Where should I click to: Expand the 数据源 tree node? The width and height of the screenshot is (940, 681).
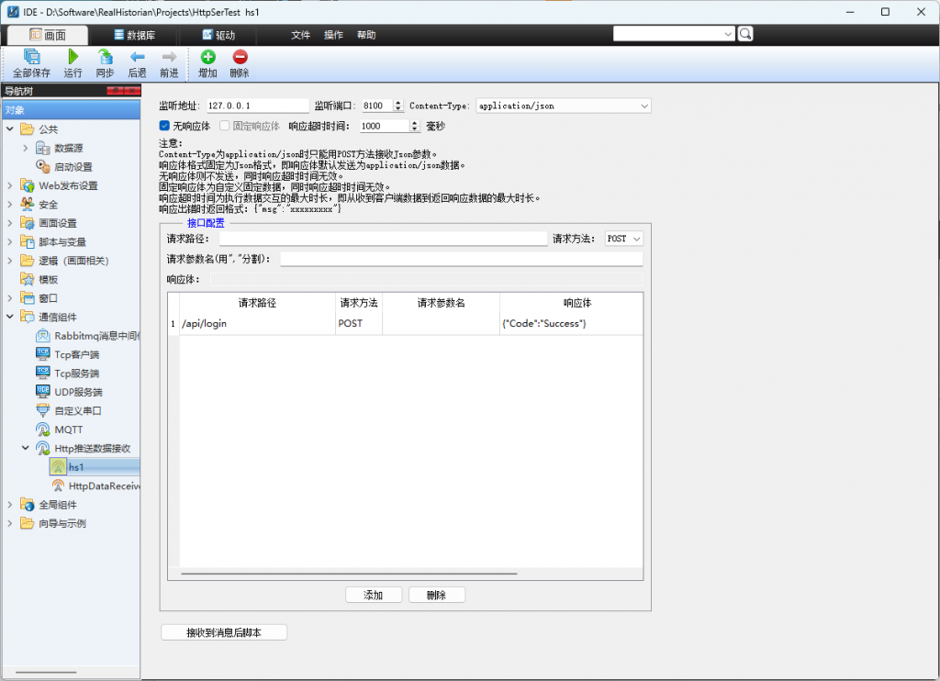(25, 148)
